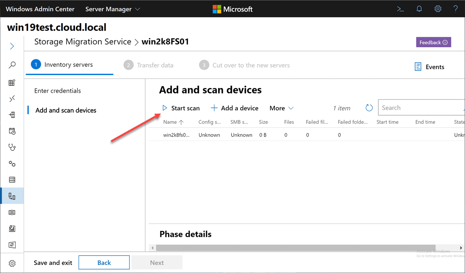
Task: Open settings gear at the sidebar bottom
Action: click(12, 263)
